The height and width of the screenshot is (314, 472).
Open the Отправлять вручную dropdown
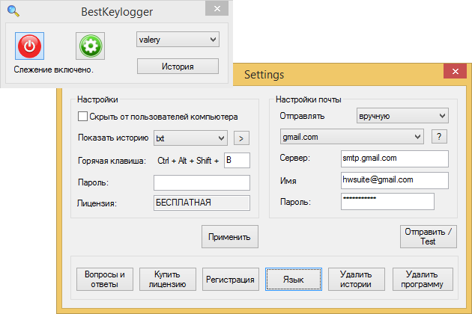pyautogui.click(x=402, y=116)
